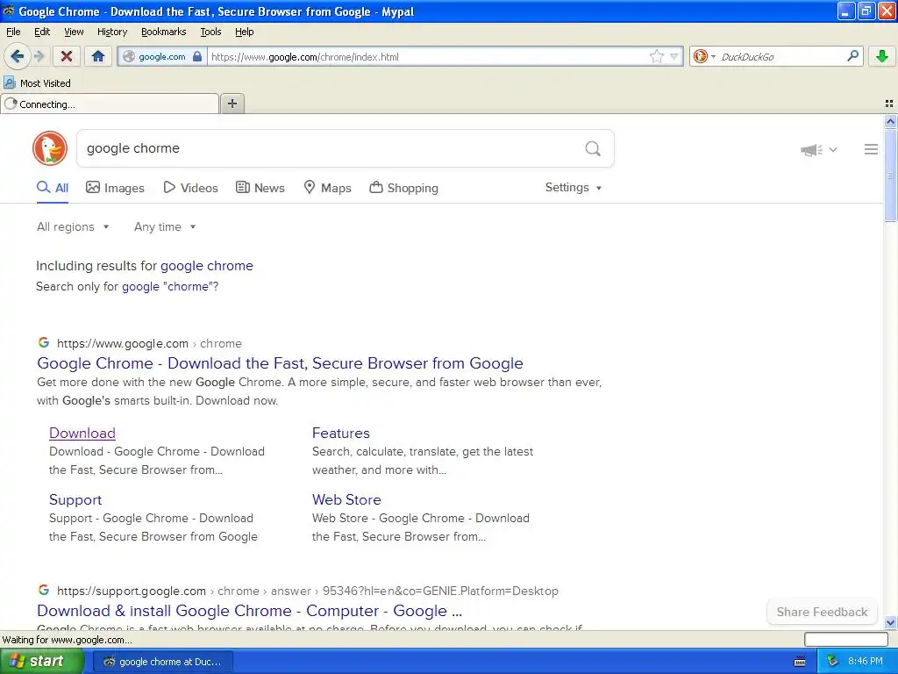
Task: Open the home page via house icon
Action: tap(98, 56)
